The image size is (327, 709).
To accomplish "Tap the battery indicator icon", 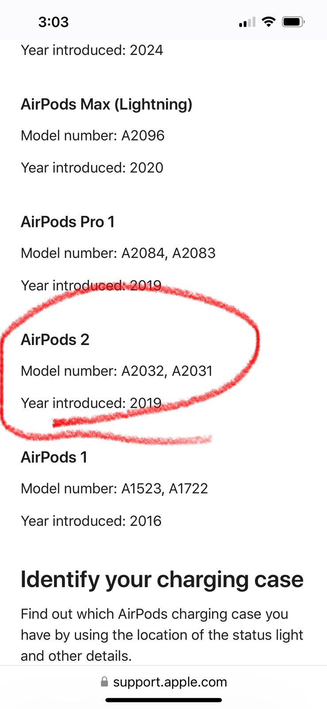I will [293, 21].
